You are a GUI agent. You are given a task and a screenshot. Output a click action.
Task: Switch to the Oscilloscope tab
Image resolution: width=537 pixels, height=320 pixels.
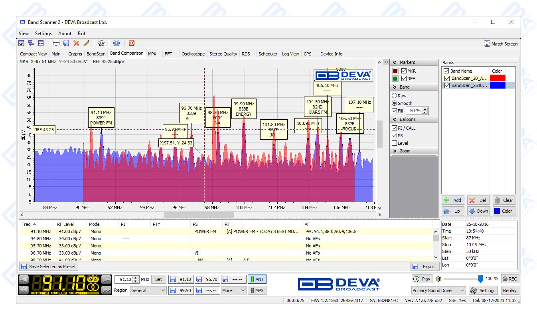coord(193,54)
